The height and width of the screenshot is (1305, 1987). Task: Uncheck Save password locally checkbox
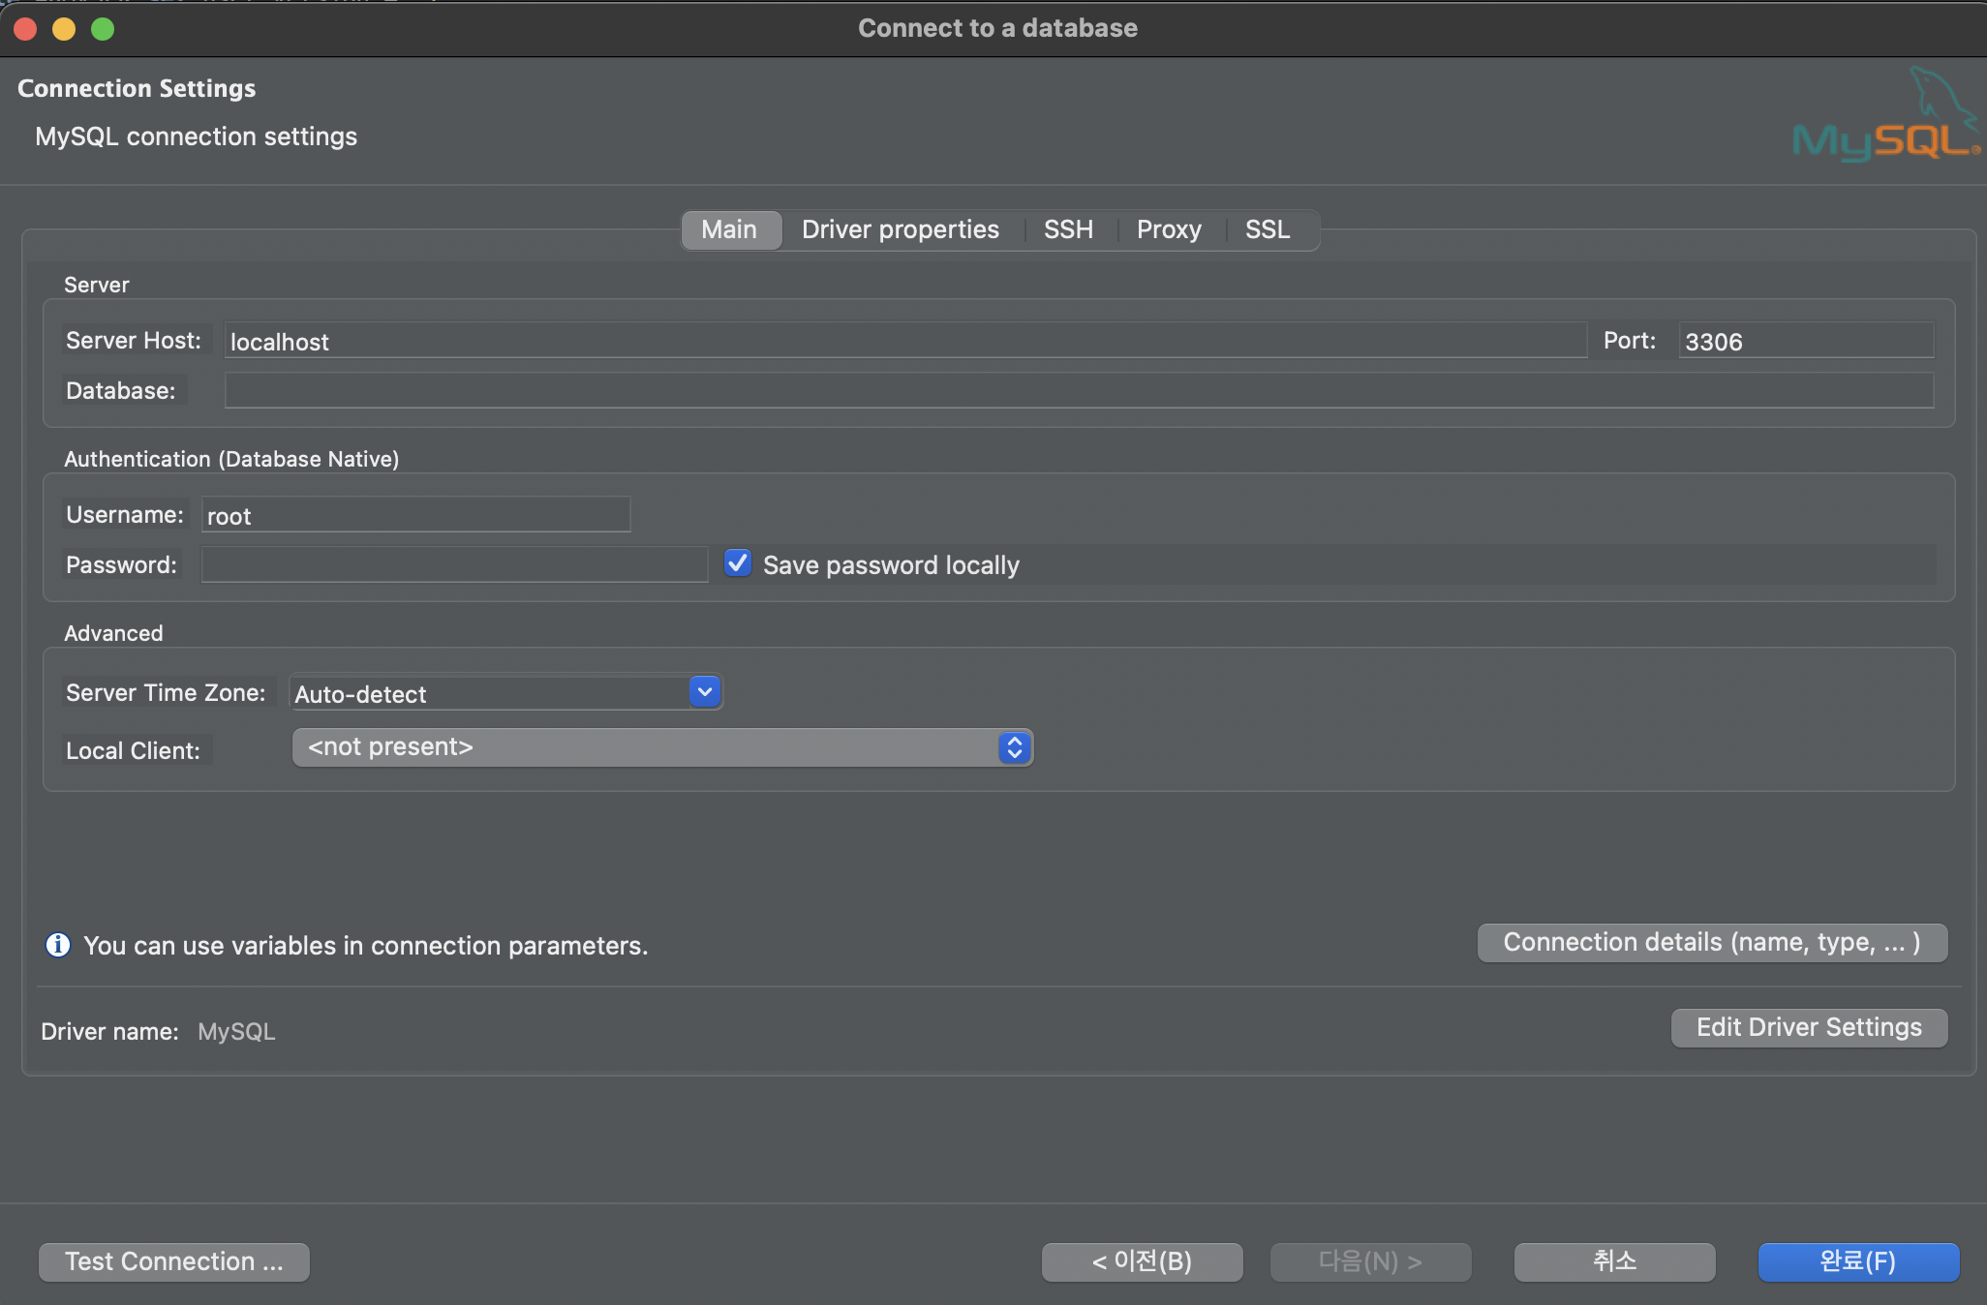tap(738, 563)
